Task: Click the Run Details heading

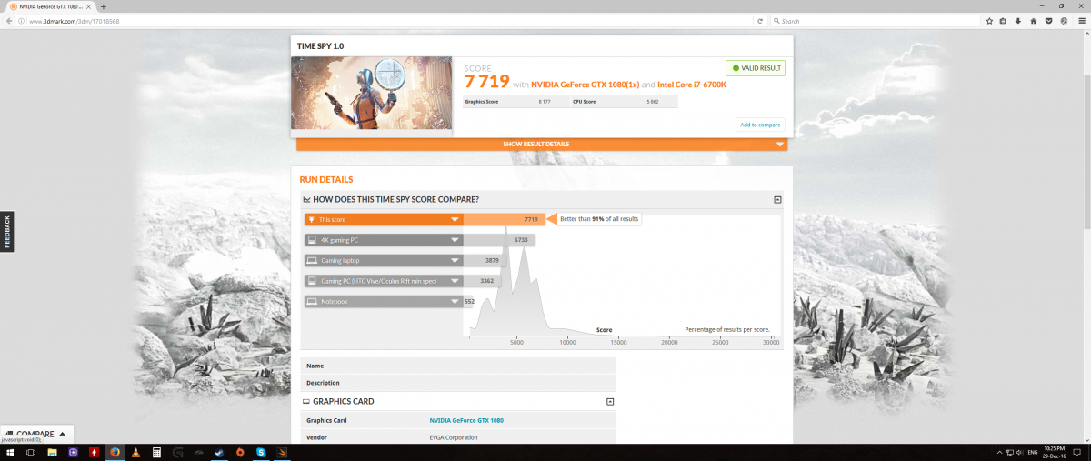Action: point(326,180)
